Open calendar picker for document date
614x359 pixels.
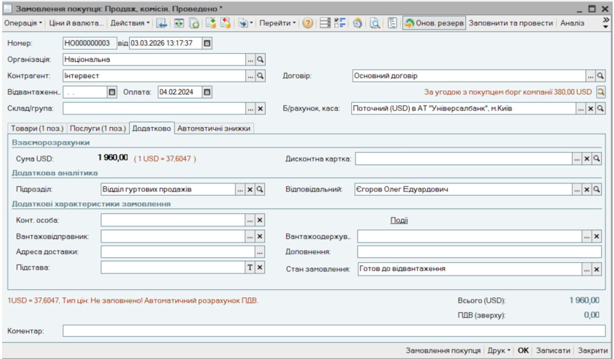207,43
